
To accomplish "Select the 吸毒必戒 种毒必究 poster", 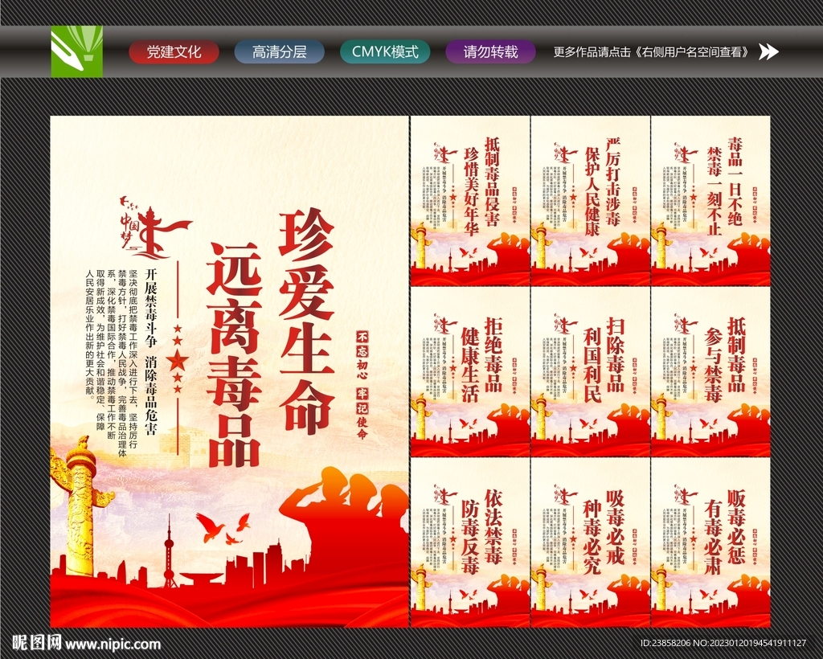I will (591, 542).
